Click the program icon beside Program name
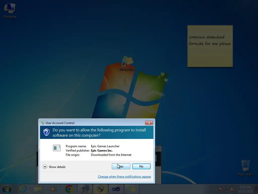This screenshot has width=258, height=194. coord(57,148)
